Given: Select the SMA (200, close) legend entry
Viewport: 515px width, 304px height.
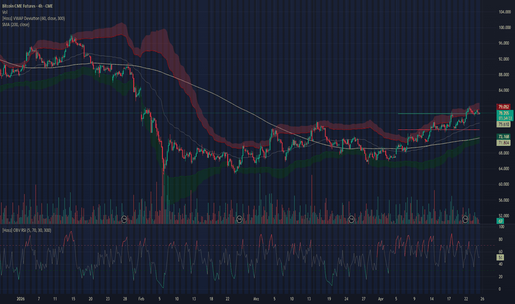Looking at the screenshot, I should pyautogui.click(x=16, y=25).
